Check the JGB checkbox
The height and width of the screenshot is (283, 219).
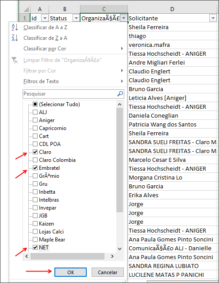35,215
